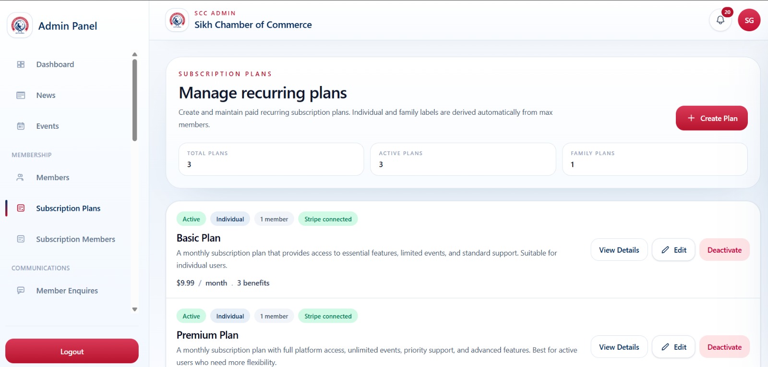Deactivate the Premium Plan

[724, 347]
